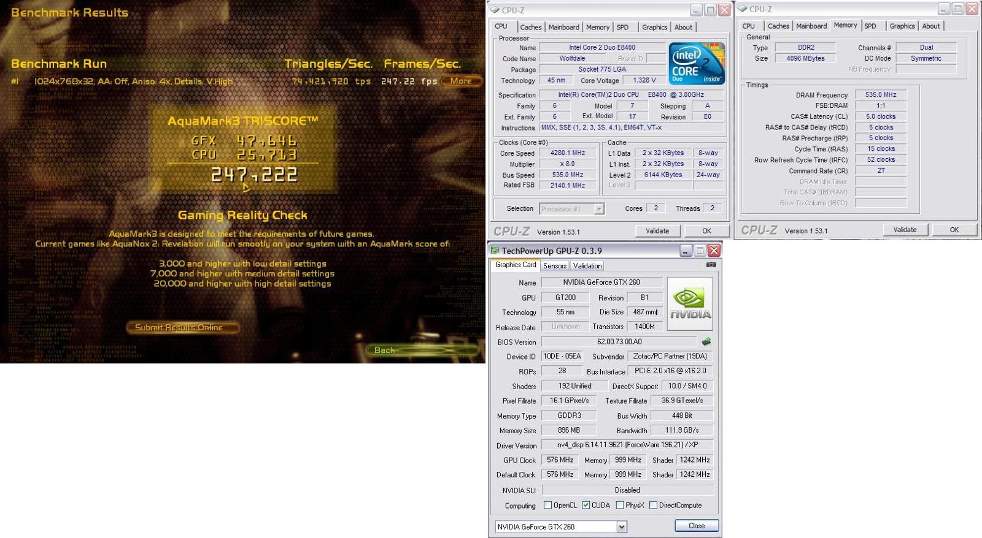Minimize the right CPU-Z memory window

[x=943, y=9]
